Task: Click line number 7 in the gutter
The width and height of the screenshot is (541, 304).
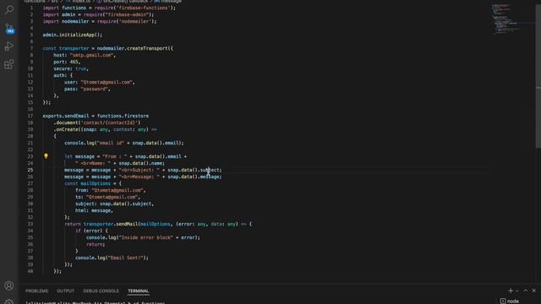Action: pyautogui.click(x=31, y=48)
